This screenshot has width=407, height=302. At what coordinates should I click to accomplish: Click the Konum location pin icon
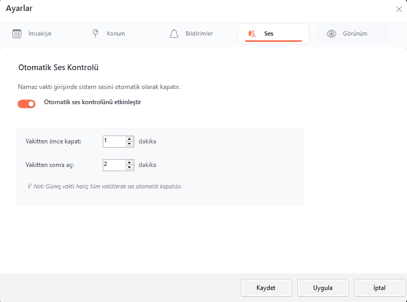95,33
